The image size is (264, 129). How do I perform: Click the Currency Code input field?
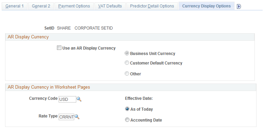click(67, 99)
